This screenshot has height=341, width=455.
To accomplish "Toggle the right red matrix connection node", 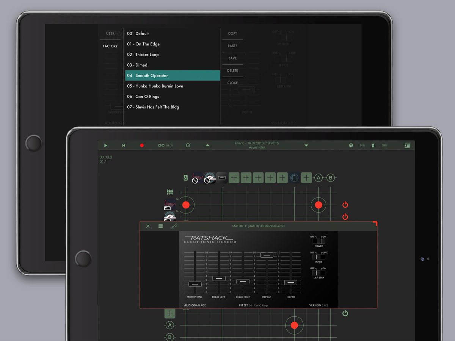I will click(x=318, y=205).
